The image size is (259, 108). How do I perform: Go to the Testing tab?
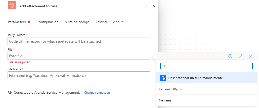click(101, 22)
